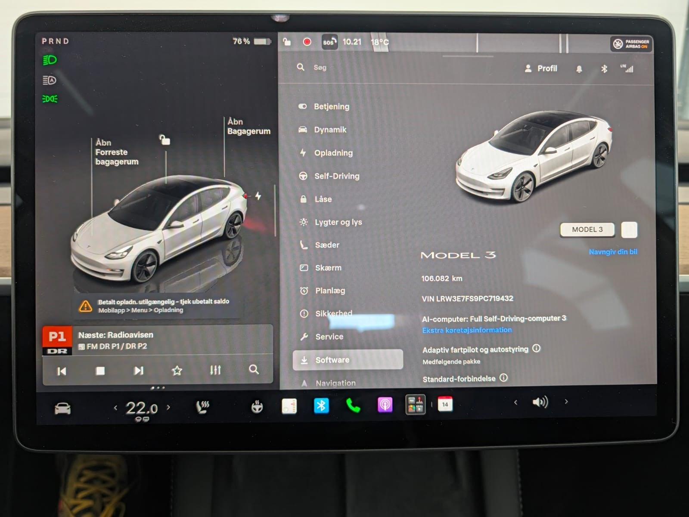Image resolution: width=689 pixels, height=517 pixels.
Task: Open the Bluetooth app in dock
Action: point(321,406)
